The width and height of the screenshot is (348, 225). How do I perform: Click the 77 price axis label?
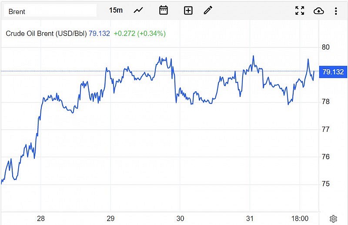click(x=325, y=129)
